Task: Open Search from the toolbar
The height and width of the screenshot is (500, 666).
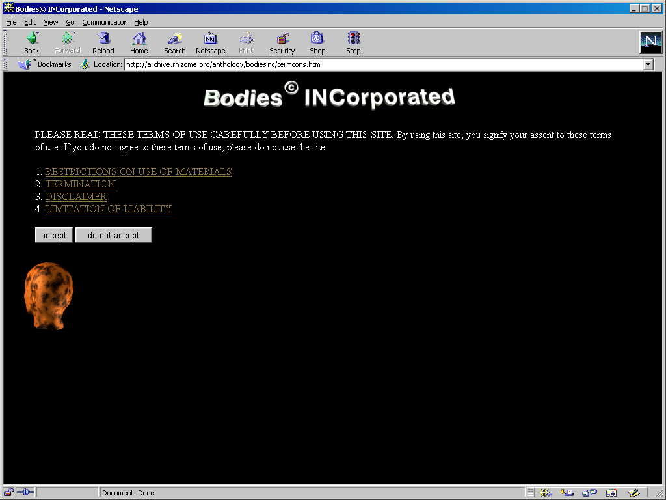Action: (174, 38)
